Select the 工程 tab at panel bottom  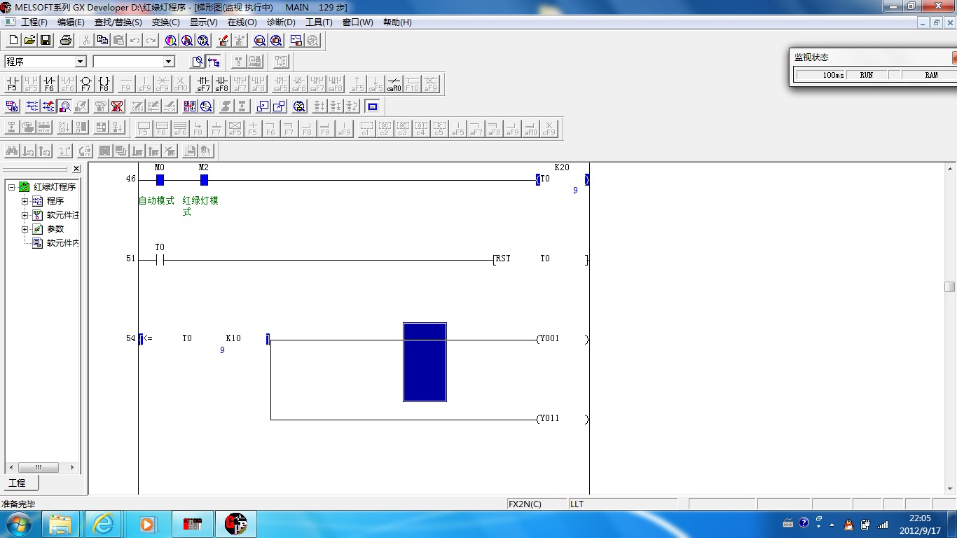(17, 483)
